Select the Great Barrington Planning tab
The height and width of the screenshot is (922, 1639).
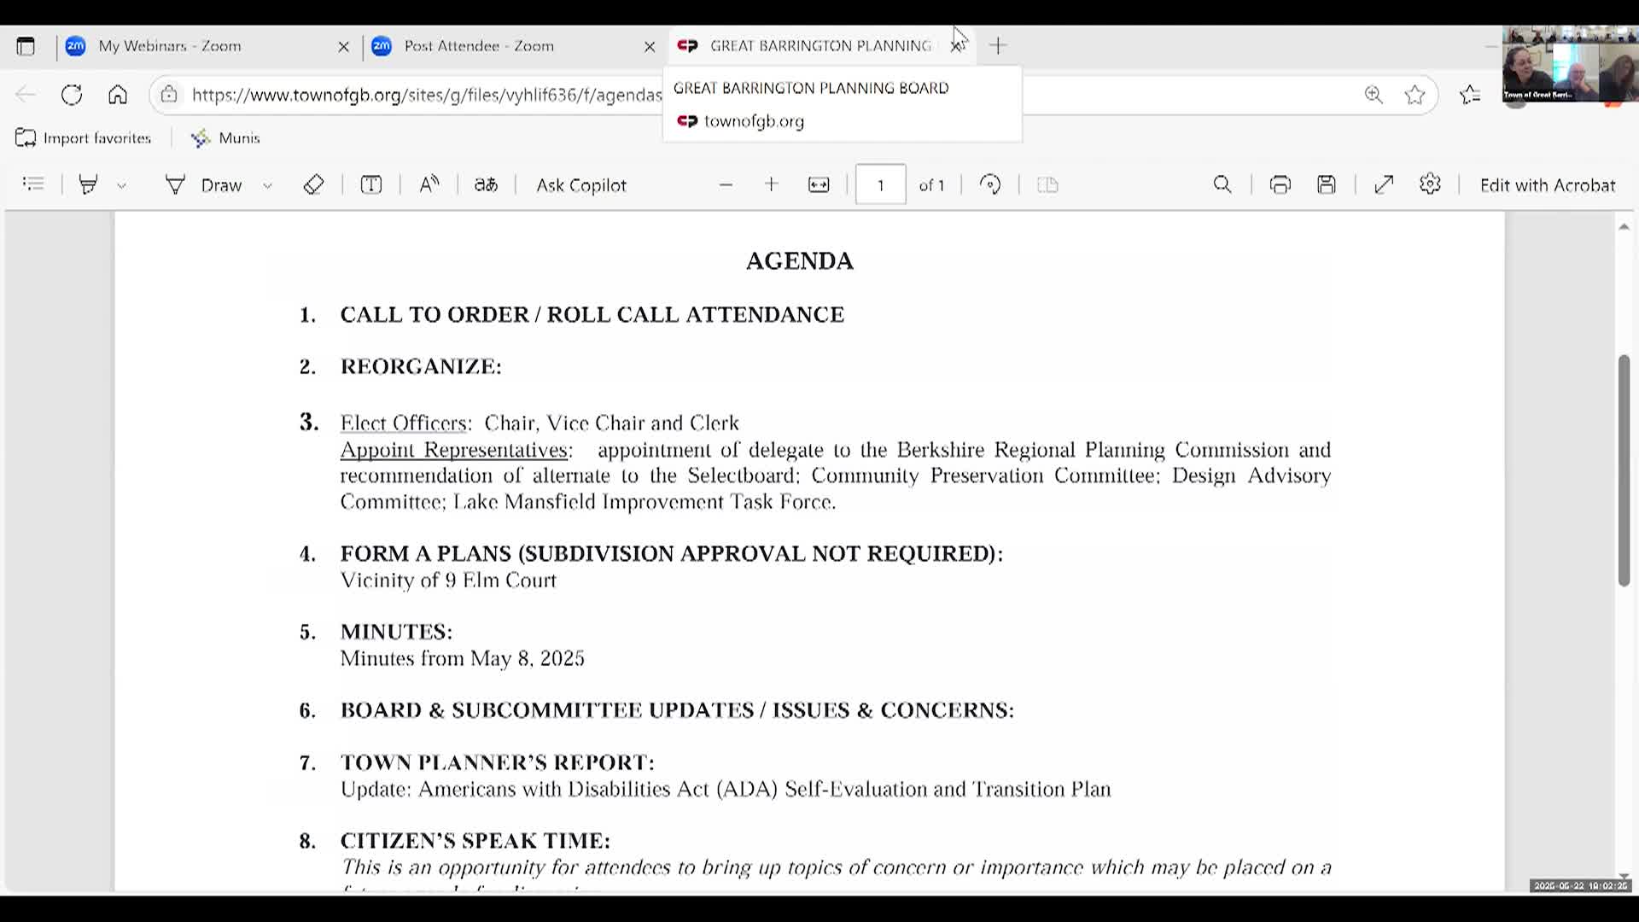pos(819,46)
